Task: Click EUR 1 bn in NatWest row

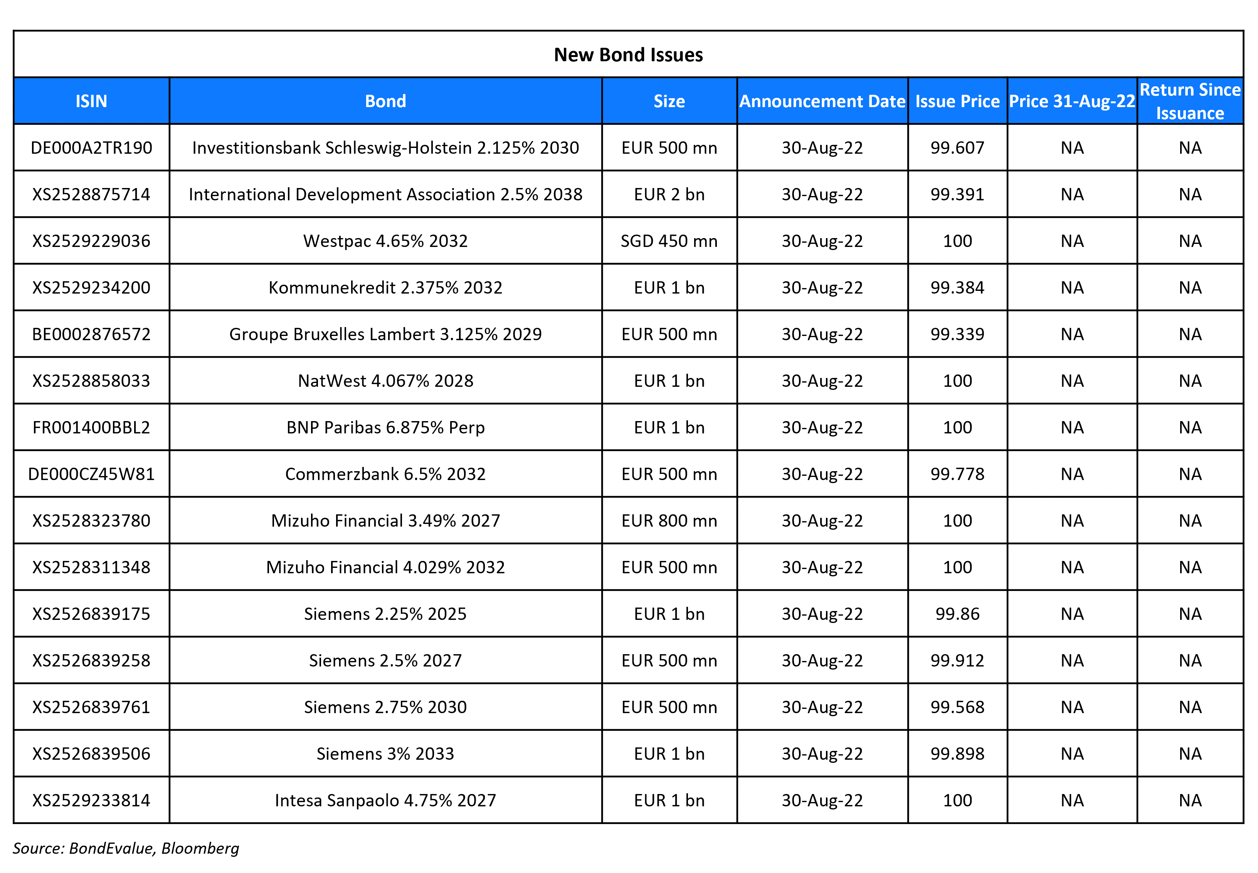Action: coord(669,381)
